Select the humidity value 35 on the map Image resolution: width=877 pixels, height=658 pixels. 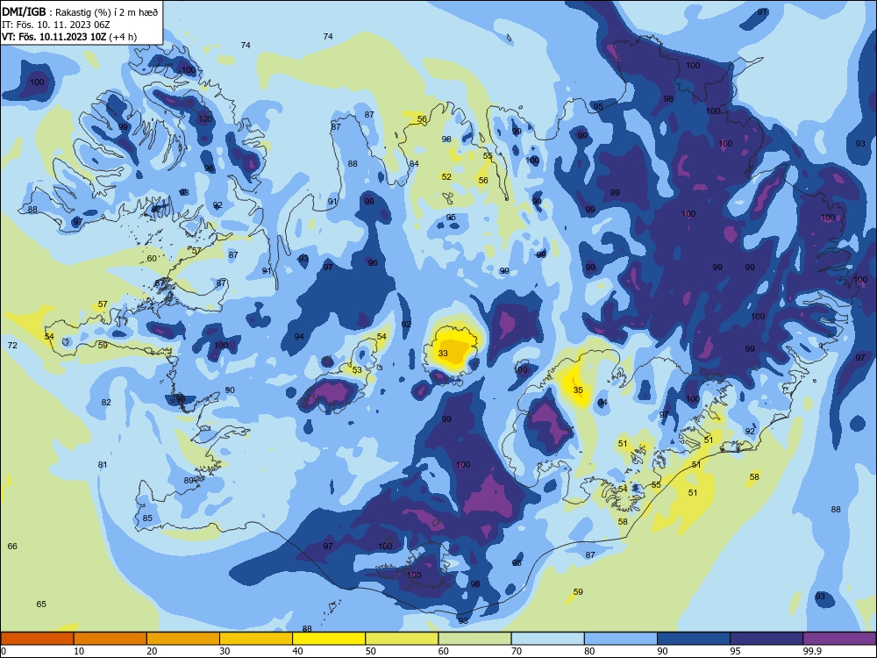[578, 390]
